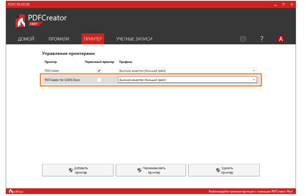Maximize the PDFCreator window
The image size is (306, 196).
click(284, 5)
